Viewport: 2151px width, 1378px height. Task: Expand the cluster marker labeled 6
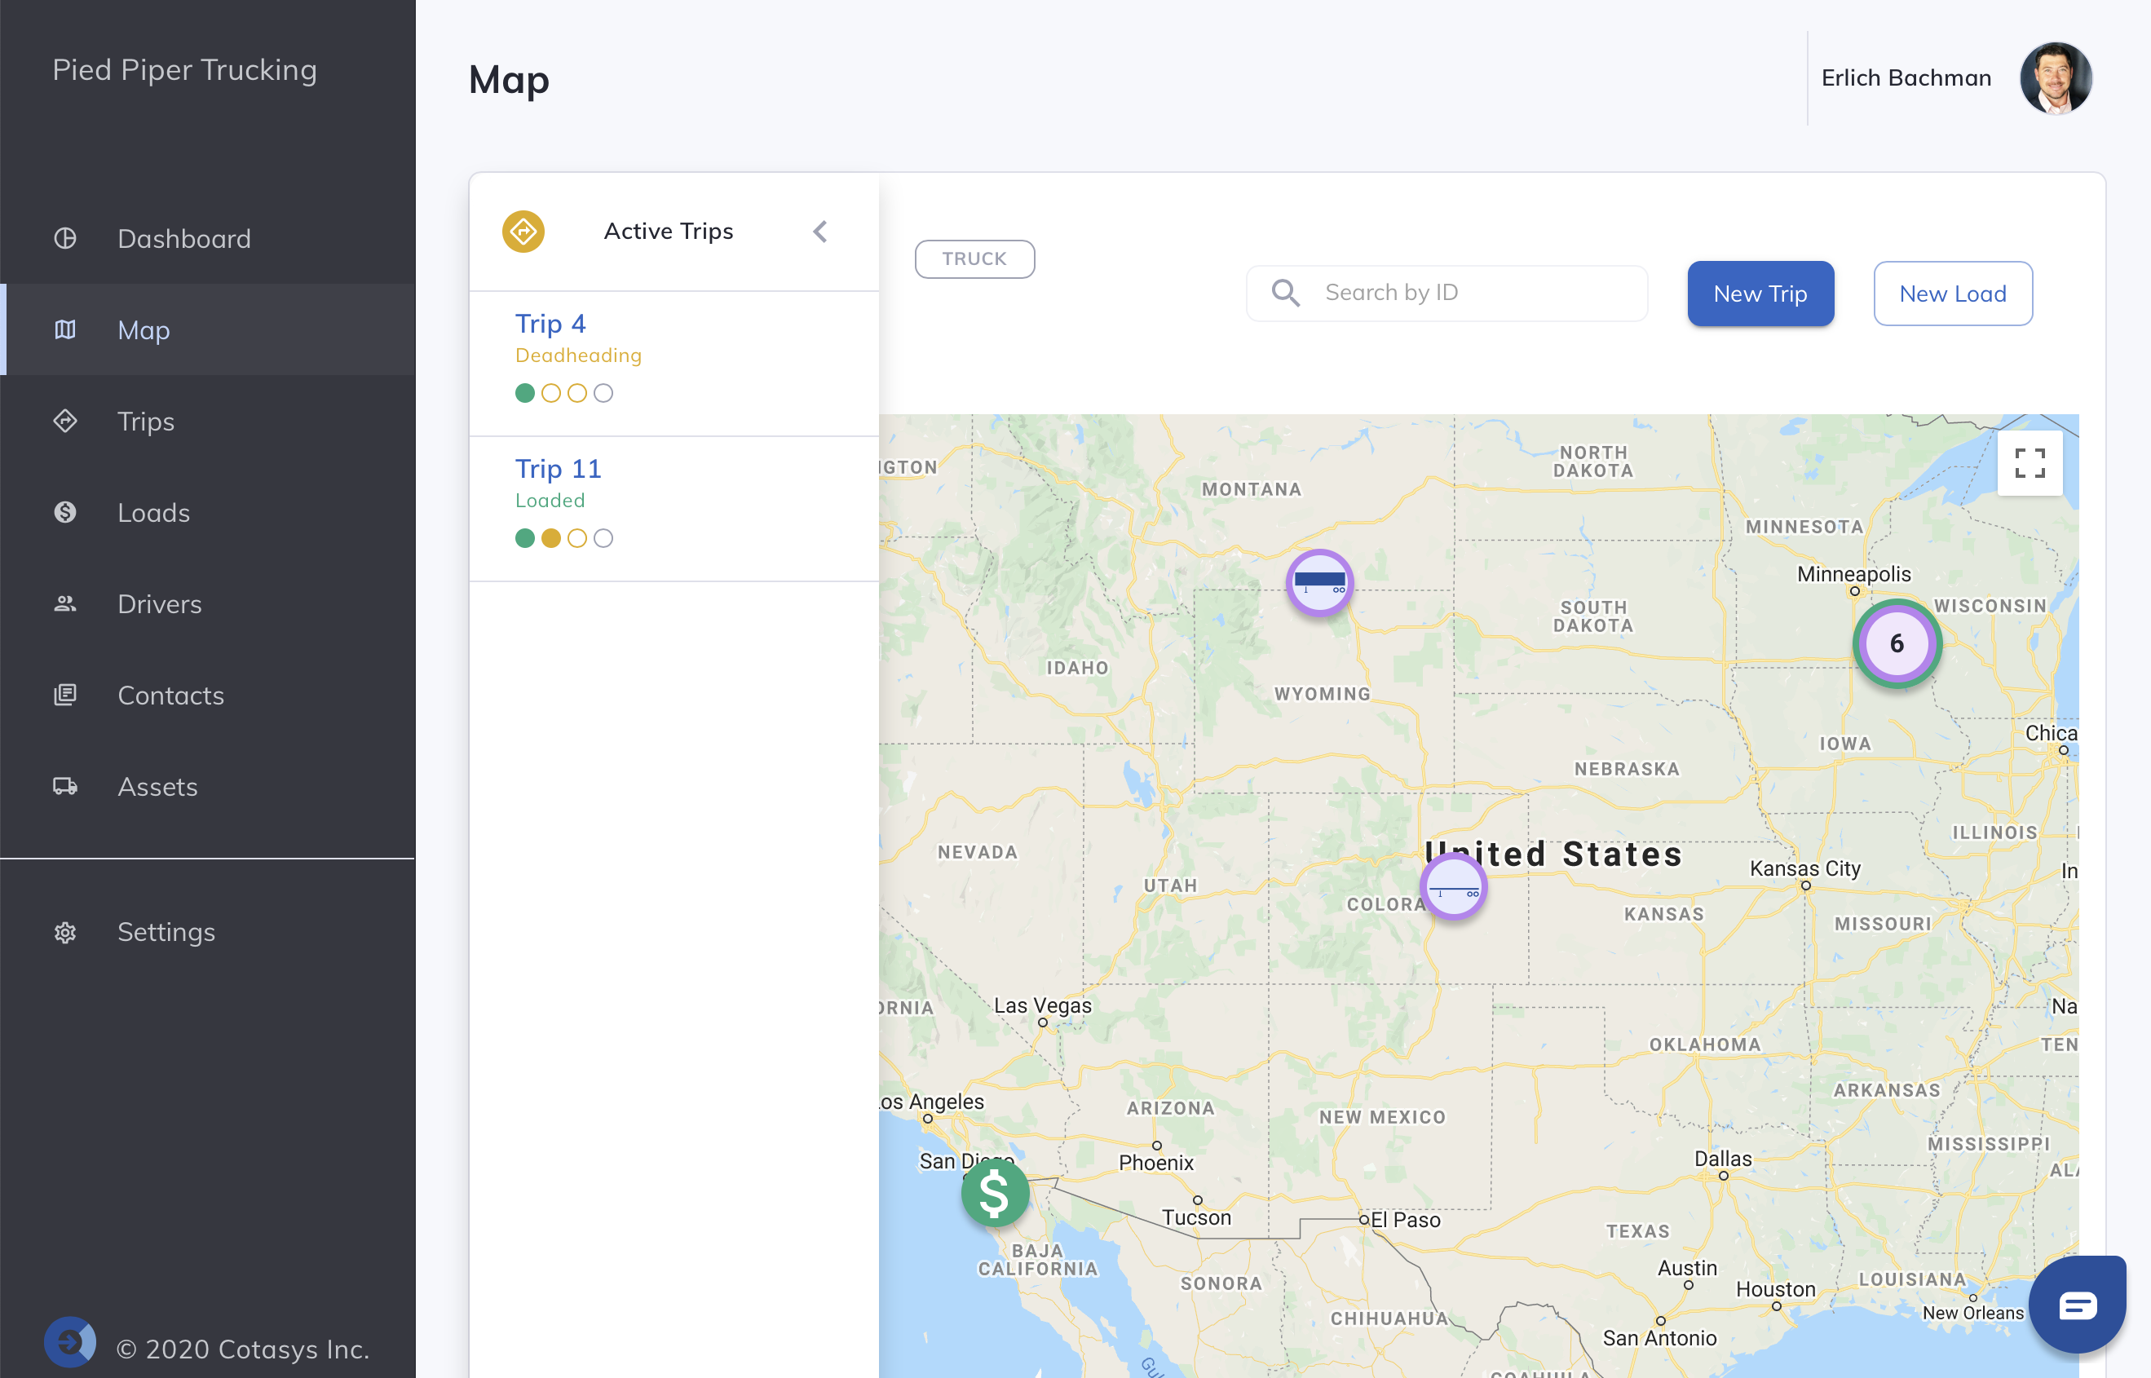point(1896,643)
